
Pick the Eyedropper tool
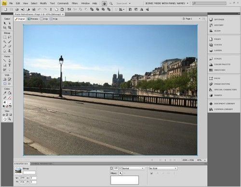pos(5,93)
